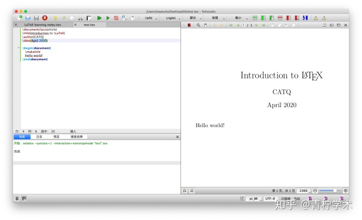
Task: Add table column icon with green bar
Action: (x=263, y=18)
